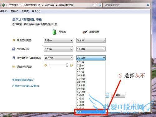This screenshot has width=156, height=117.
Task: Click the high brightness sun icon right of slider
Action: (72, 65)
